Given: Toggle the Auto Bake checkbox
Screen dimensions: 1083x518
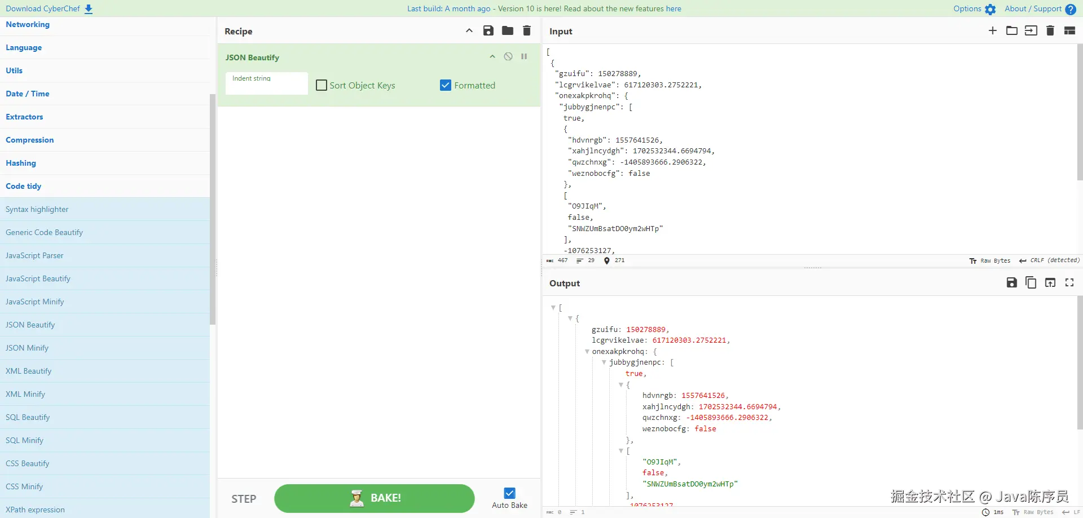Looking at the screenshot, I should click(510, 493).
